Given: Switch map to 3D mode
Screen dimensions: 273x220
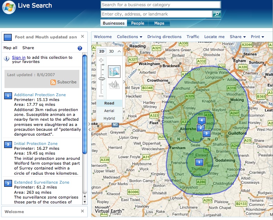Looking at the screenshot, I should coord(111,52).
